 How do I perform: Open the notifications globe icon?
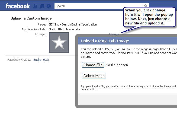click(x=49, y=6)
